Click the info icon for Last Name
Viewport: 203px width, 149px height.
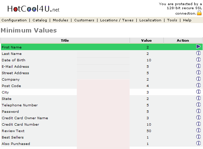pos(199,53)
